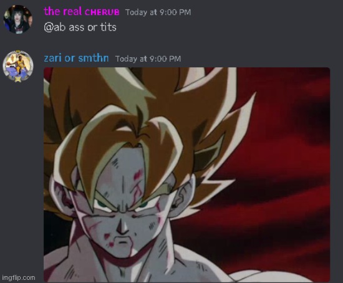
Task: Click the imgflip.com watermark
Action: click(18, 278)
